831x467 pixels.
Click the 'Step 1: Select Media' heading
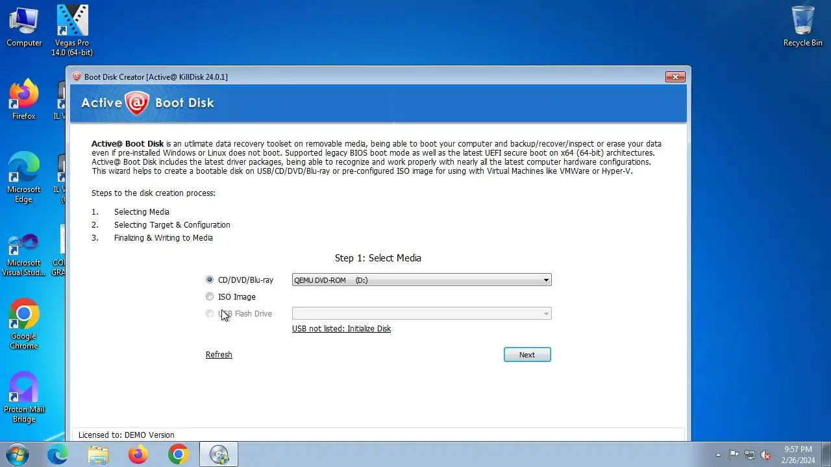coord(378,258)
